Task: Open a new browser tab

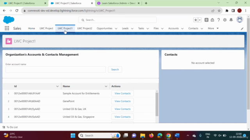Action: pyautogui.click(x=146, y=3)
